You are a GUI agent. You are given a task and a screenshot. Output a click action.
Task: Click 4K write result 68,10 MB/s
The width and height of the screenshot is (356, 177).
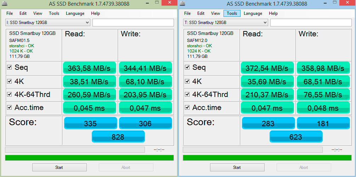pyautogui.click(x=145, y=81)
